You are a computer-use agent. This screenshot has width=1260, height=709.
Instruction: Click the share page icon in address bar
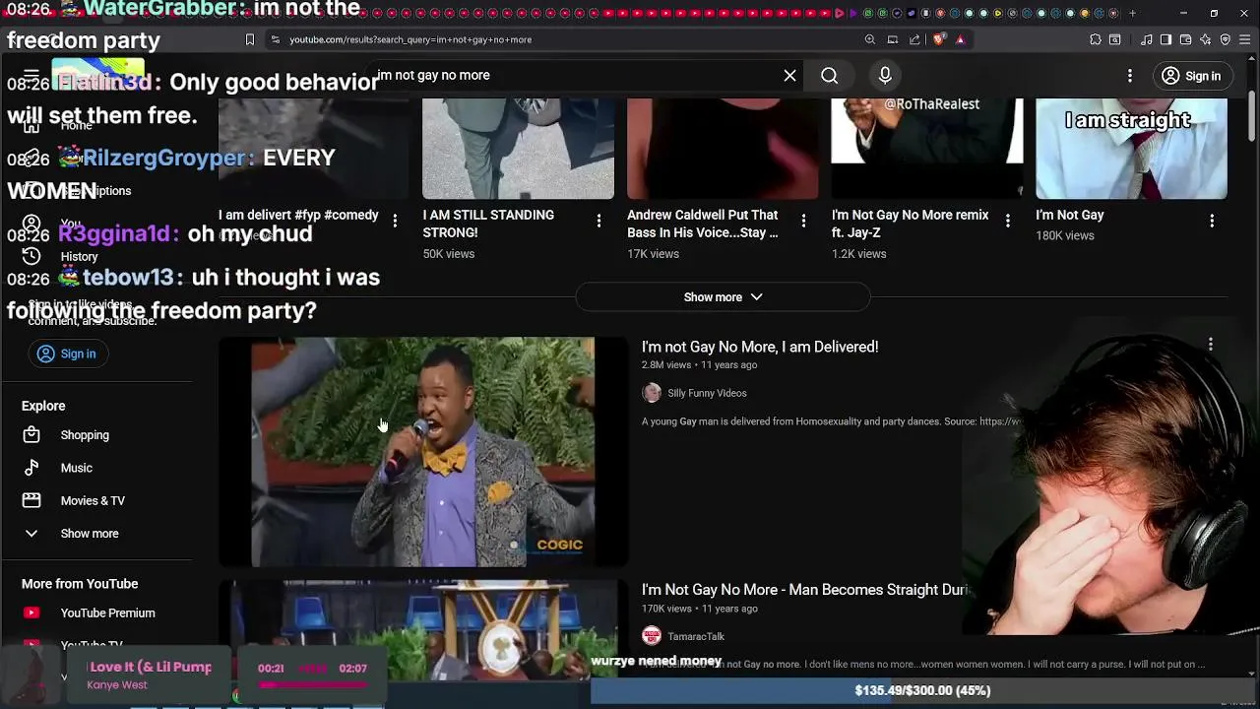click(914, 39)
